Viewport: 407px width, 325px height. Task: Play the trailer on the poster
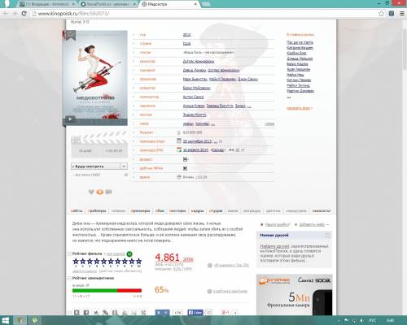click(x=70, y=119)
